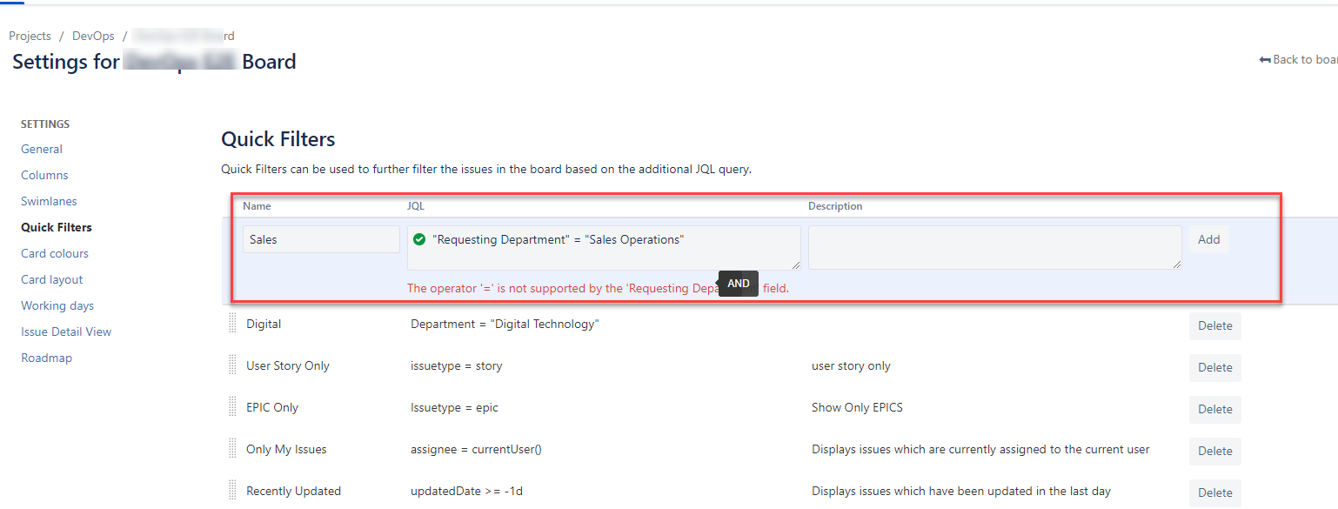Open the Working days settings
This screenshot has height=509, width=1338.
click(x=57, y=305)
